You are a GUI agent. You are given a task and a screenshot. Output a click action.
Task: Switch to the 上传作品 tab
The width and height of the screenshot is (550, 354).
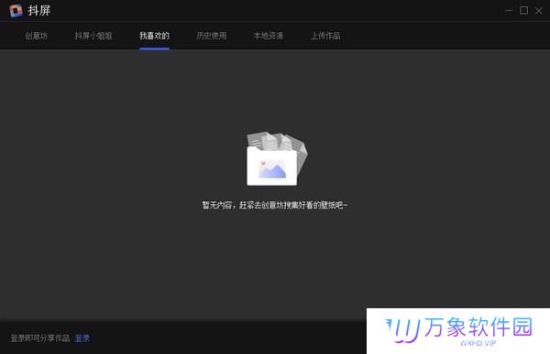click(325, 36)
